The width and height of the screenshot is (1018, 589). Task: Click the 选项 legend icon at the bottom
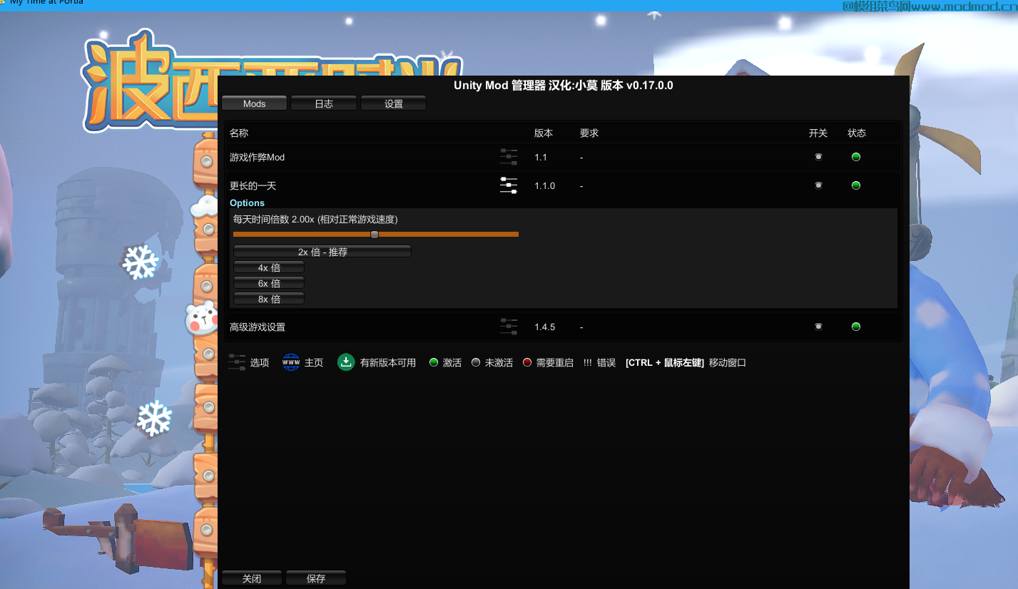(x=236, y=362)
